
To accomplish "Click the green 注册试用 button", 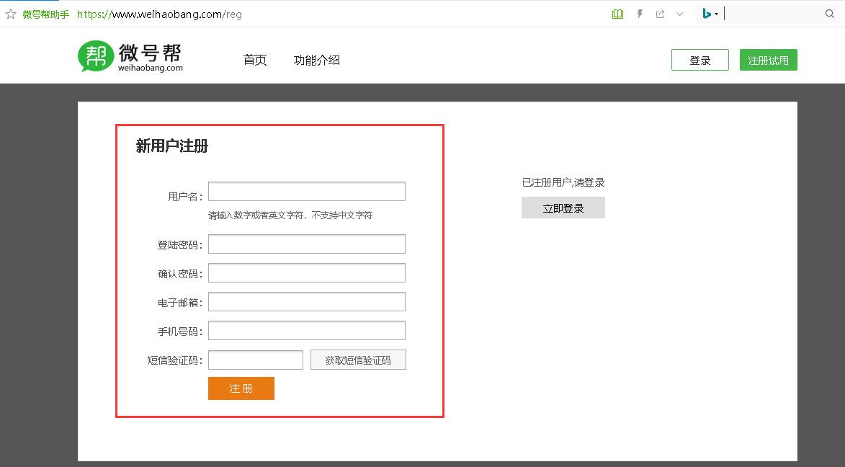I will tap(769, 60).
